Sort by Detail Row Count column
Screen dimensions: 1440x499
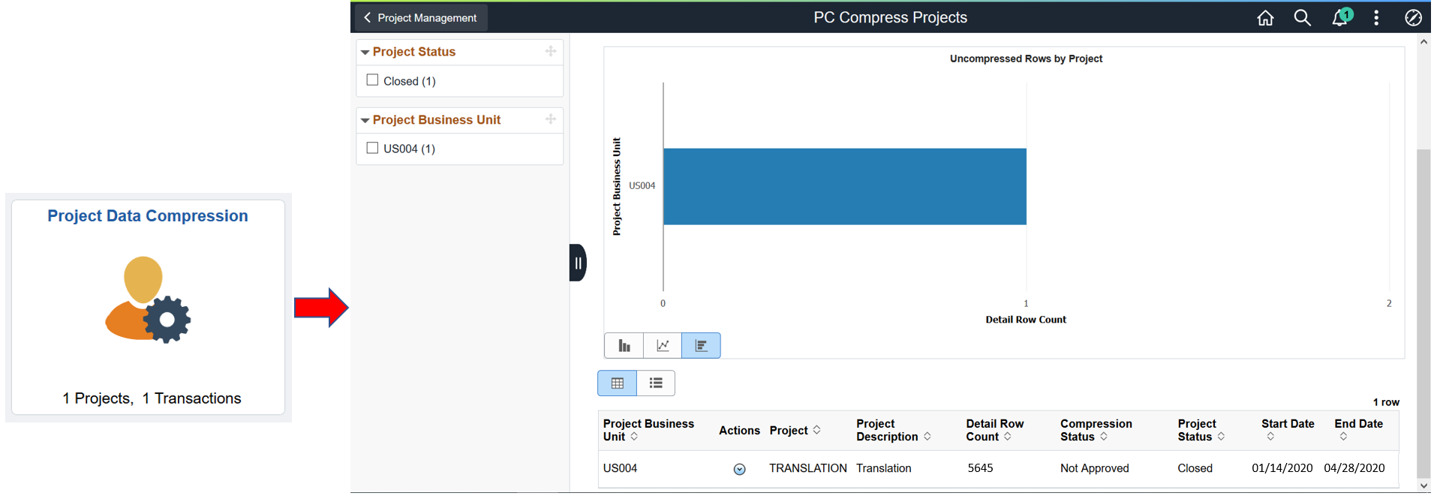1007,437
